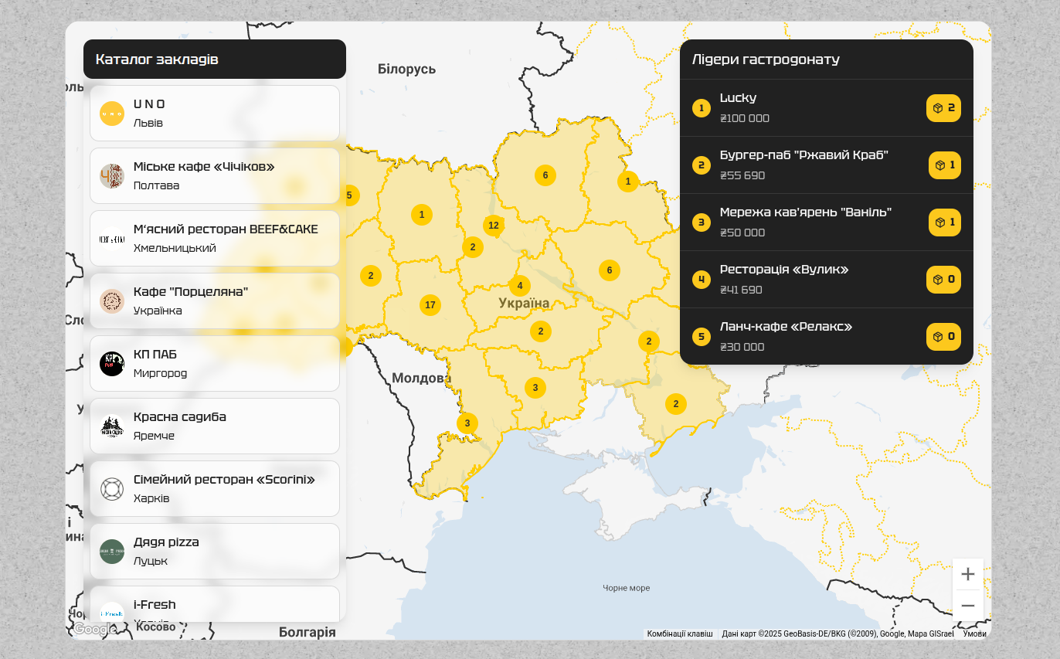Screen dimensions: 1060x659
Task: Click the КП ПАБ logo icon
Action: point(112,364)
